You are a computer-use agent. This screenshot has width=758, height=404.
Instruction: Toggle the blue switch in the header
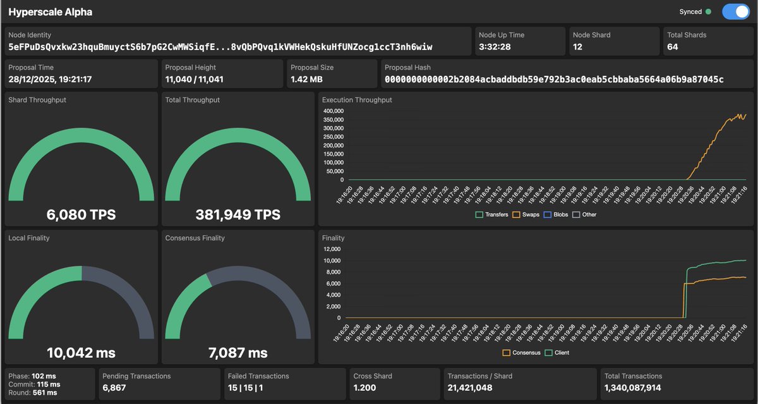pos(735,12)
